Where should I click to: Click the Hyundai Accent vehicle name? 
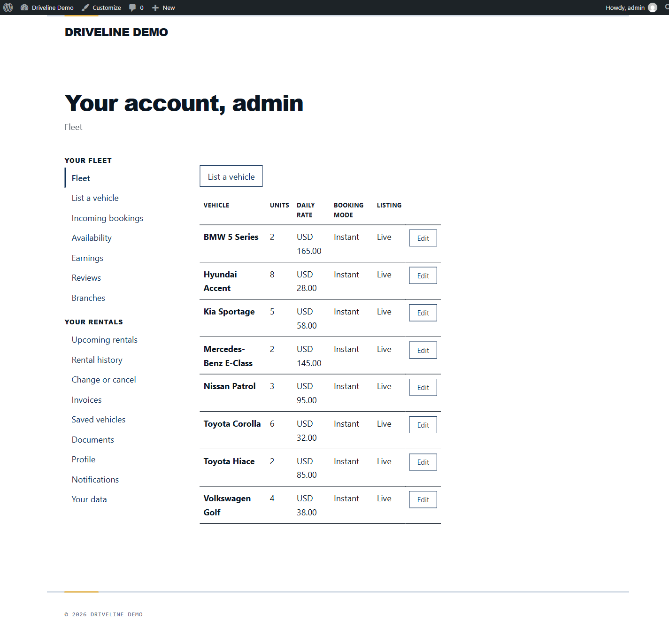coord(220,281)
